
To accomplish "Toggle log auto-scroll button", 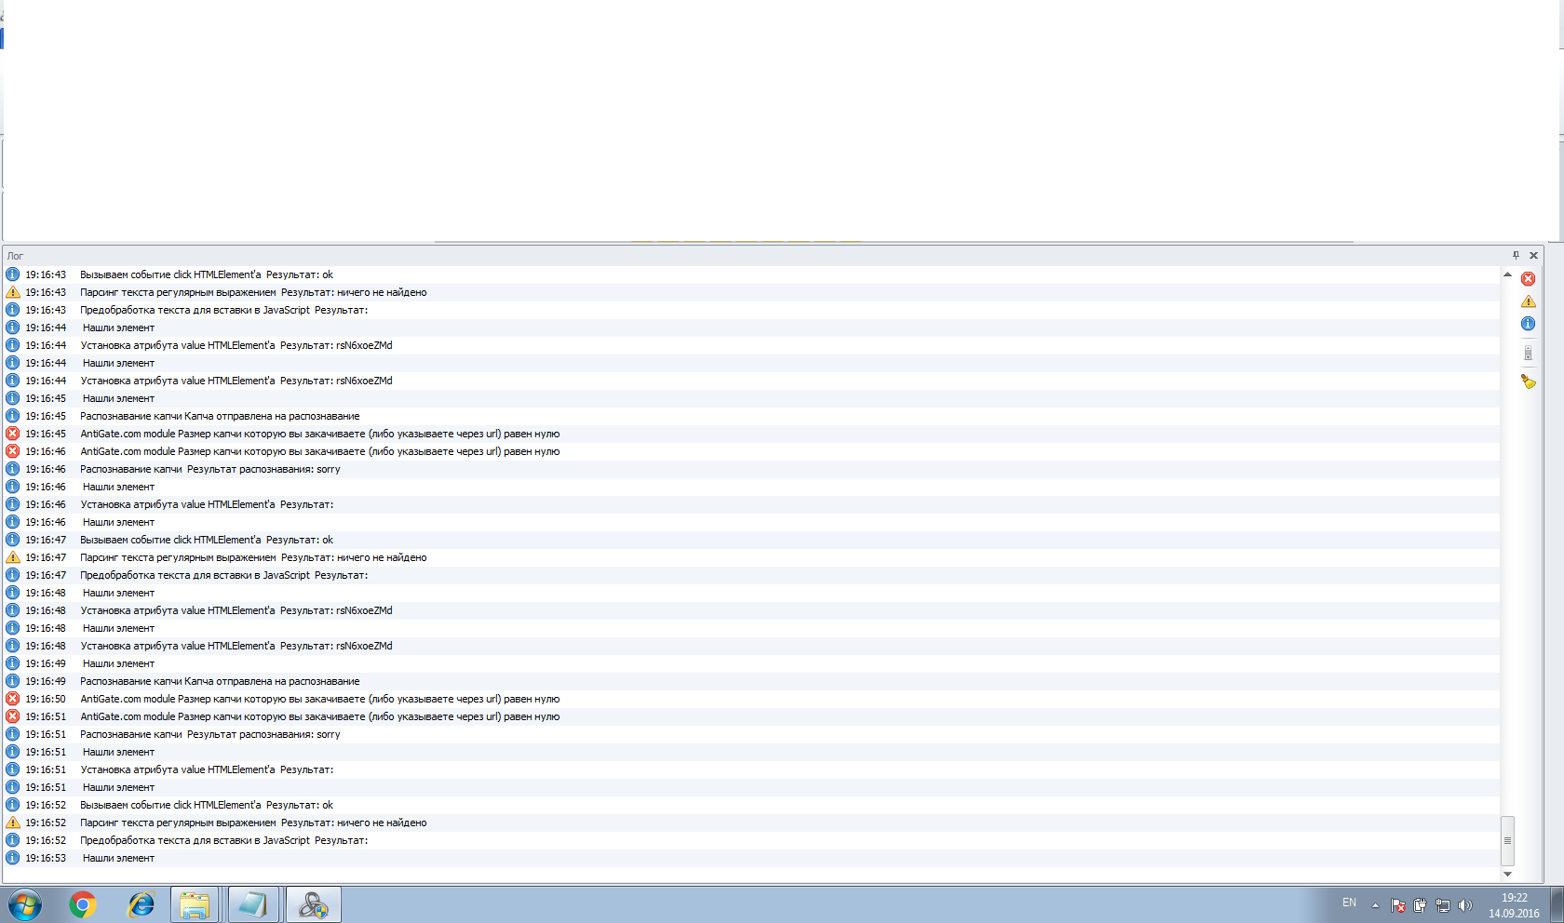I will point(1528,353).
